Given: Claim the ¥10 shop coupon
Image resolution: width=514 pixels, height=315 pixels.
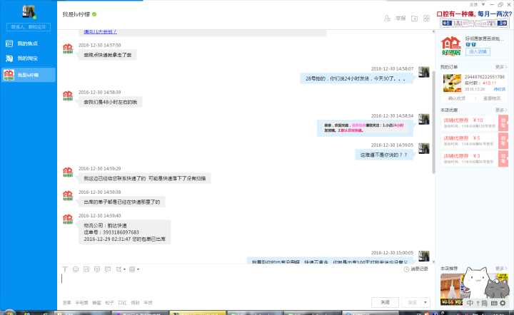Looking at the screenshot, I should point(503,123).
